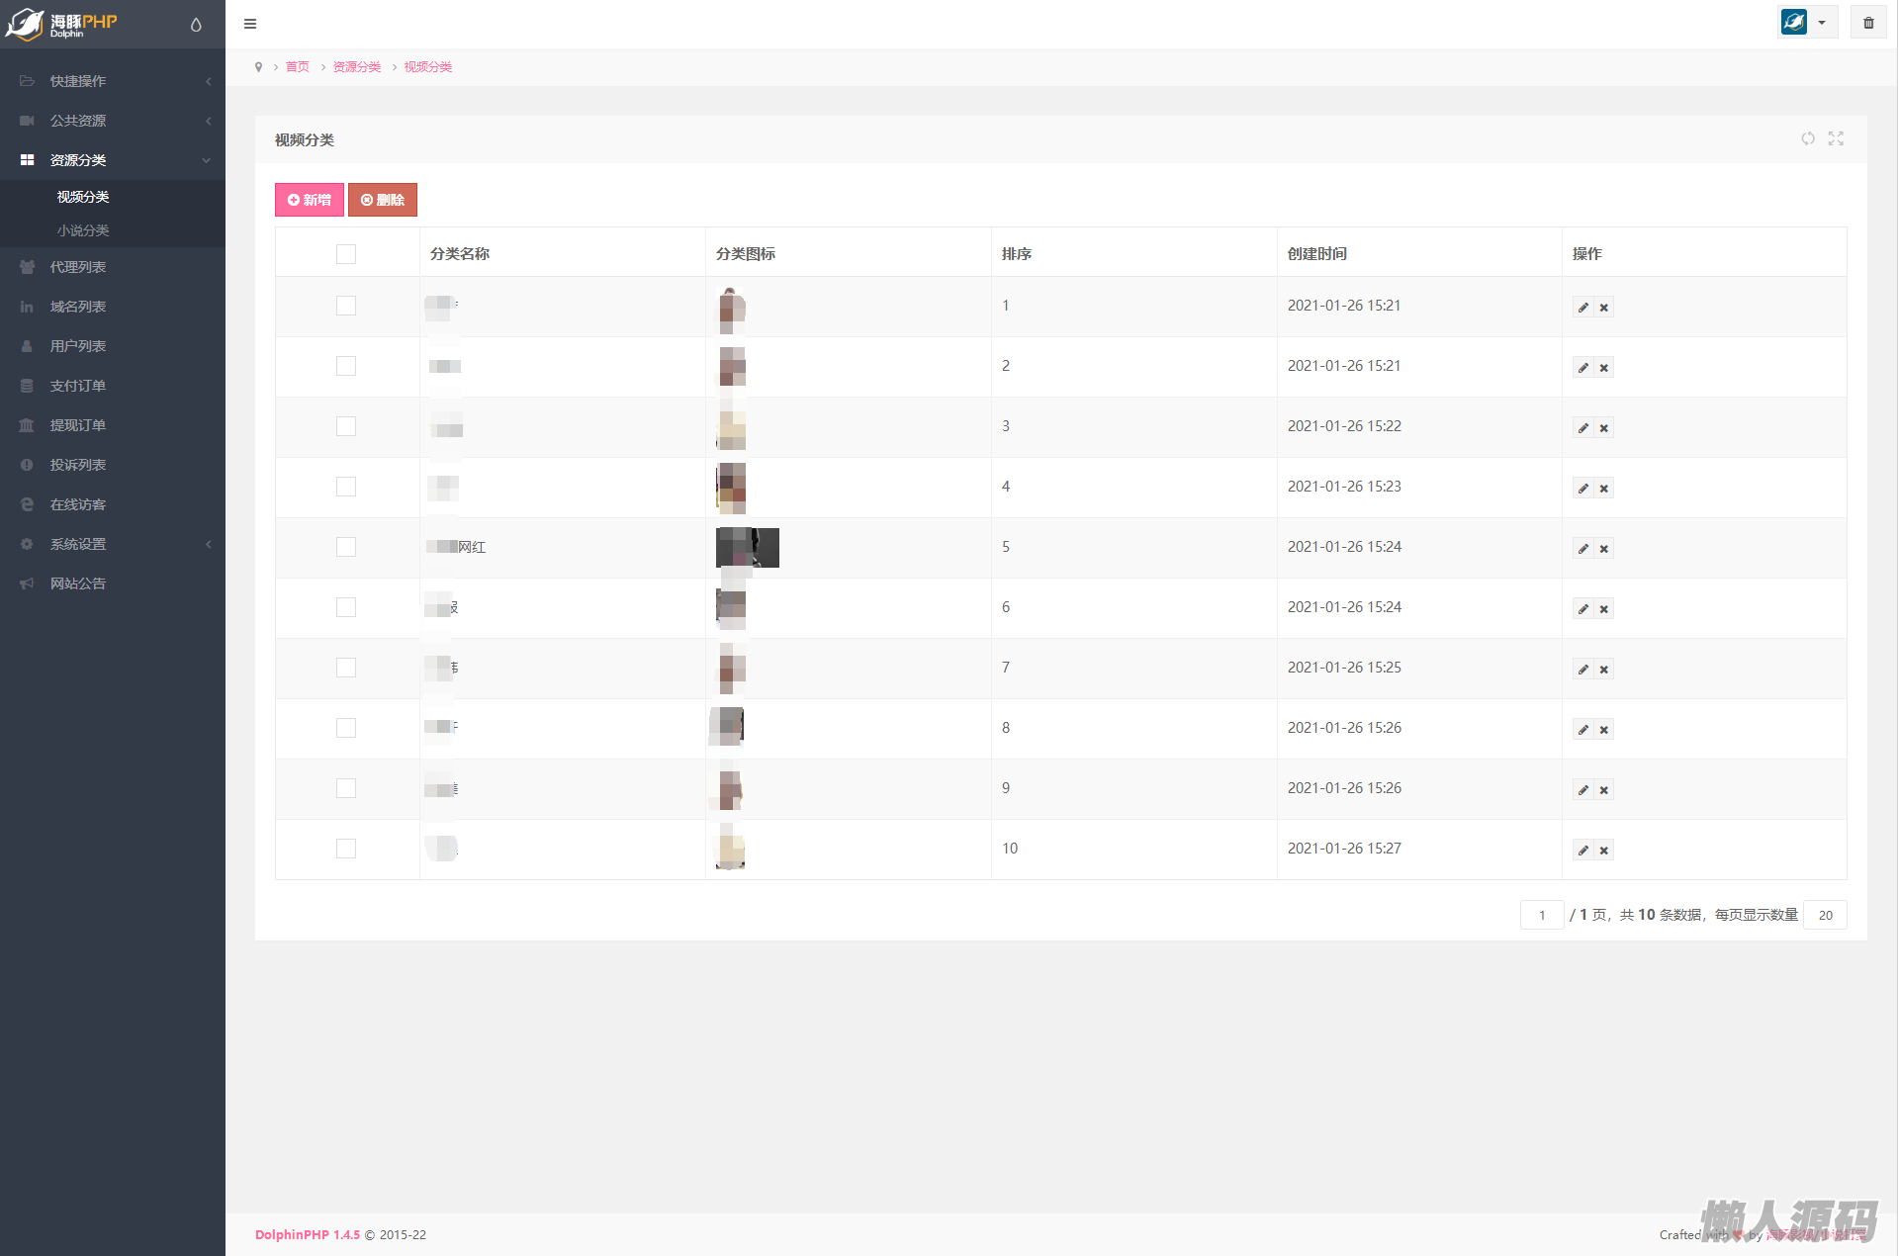Viewport: 1898px width, 1256px height.
Task: Delete the row with sort order 1
Action: [1604, 308]
